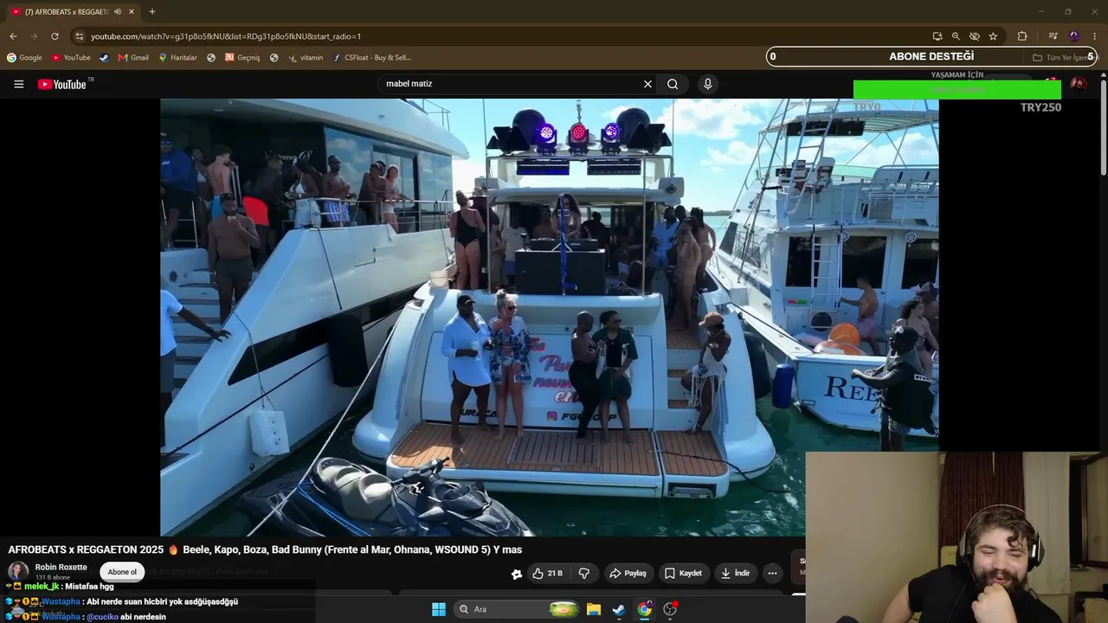Open the YouTube guide hamburger menu
Image resolution: width=1108 pixels, height=623 pixels.
(18, 84)
